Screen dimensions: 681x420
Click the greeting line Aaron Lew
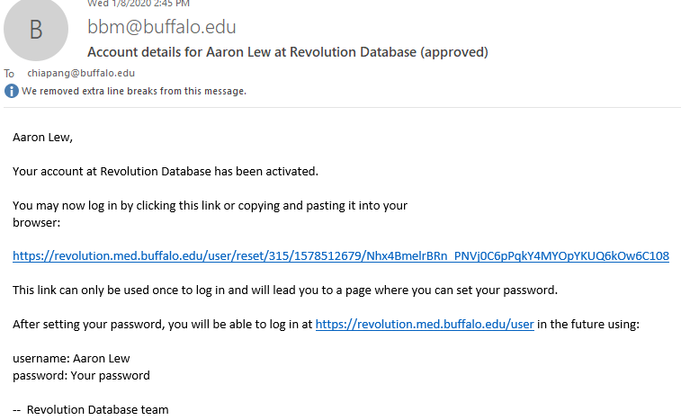click(x=42, y=137)
